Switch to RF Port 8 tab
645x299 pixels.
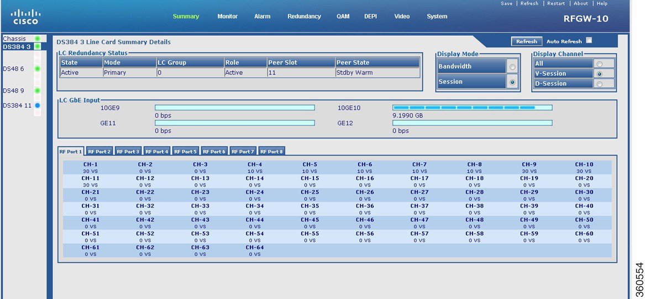tap(271, 152)
